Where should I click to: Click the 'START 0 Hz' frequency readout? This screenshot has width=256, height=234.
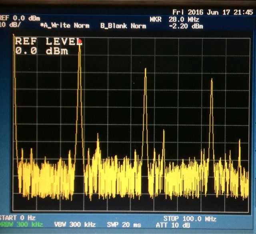tap(18, 218)
